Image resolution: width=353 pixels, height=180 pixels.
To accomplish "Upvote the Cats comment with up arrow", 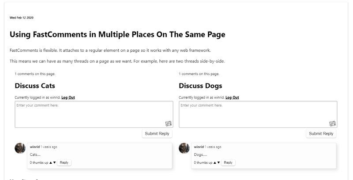I will (50, 162).
